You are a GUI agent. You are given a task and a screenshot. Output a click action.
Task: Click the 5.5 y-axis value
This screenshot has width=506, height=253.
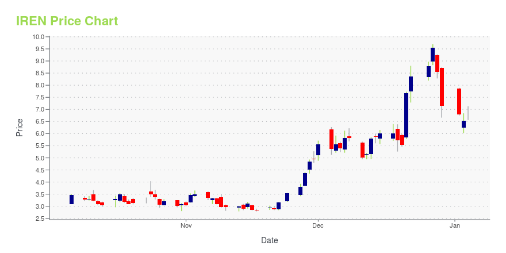click(40, 145)
